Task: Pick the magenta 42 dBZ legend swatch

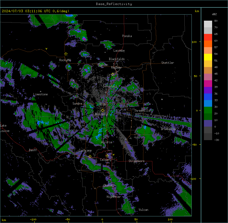Action: point(208,83)
